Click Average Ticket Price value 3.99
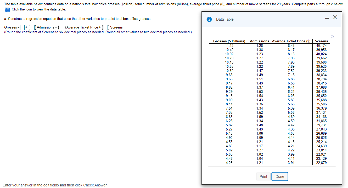 pyautogui.click(x=291, y=154)
